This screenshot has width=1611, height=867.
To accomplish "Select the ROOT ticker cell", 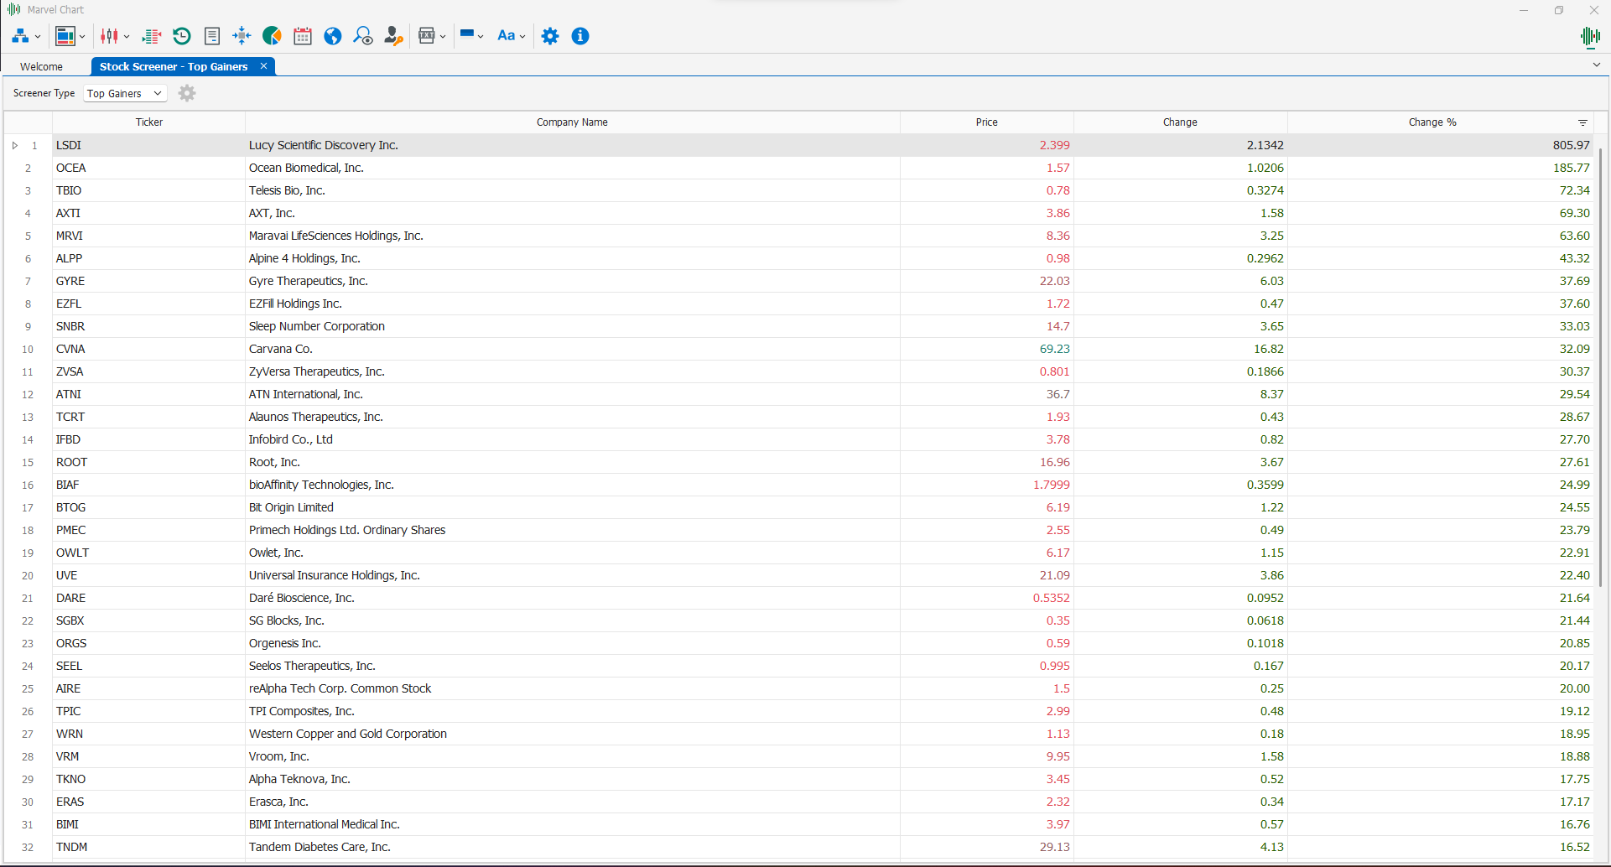I will pyautogui.click(x=148, y=462).
